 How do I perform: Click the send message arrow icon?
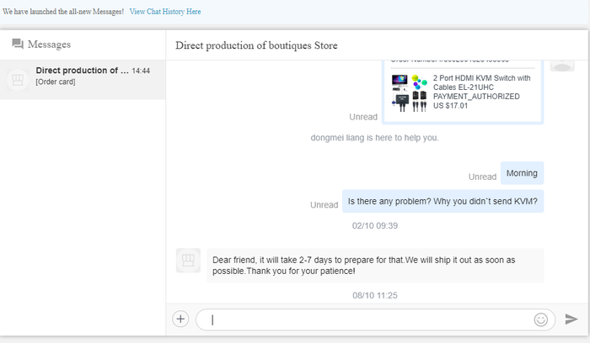tap(571, 319)
